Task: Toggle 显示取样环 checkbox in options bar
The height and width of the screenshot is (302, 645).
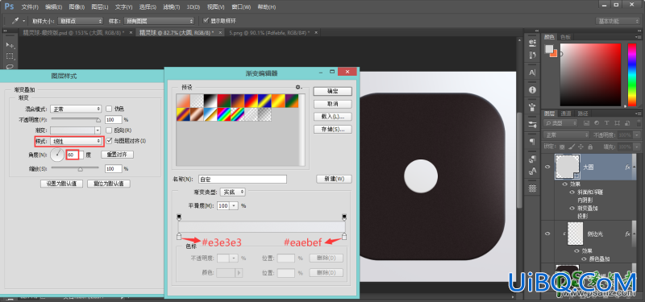Action: tap(206, 21)
